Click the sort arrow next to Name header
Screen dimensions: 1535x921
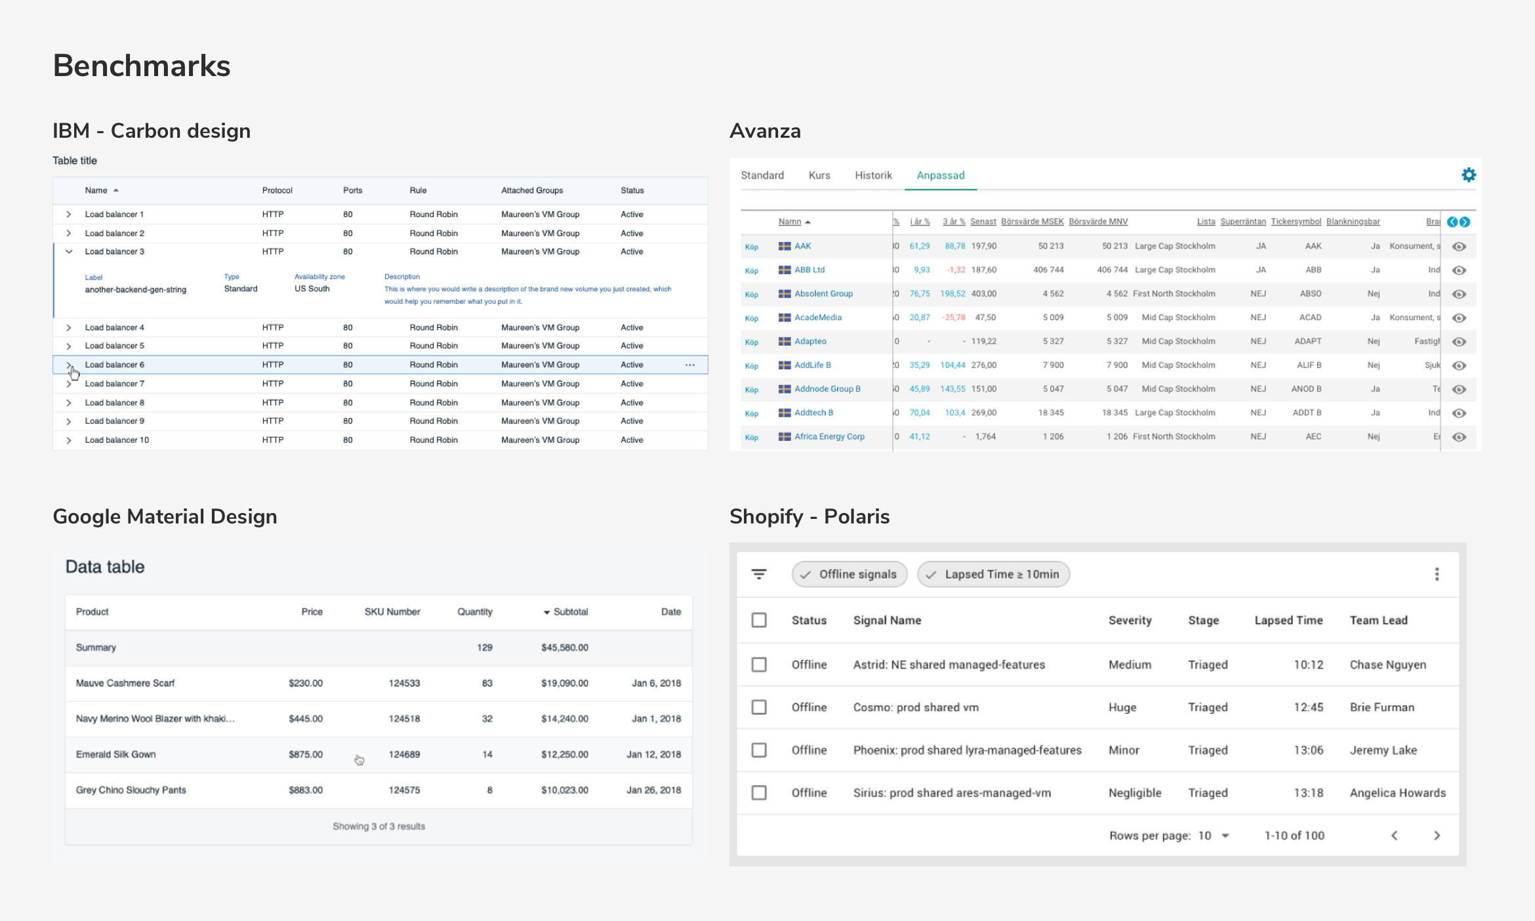tap(116, 190)
